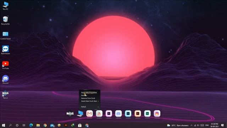Open weather widget showing Rain showers

click(x=178, y=126)
